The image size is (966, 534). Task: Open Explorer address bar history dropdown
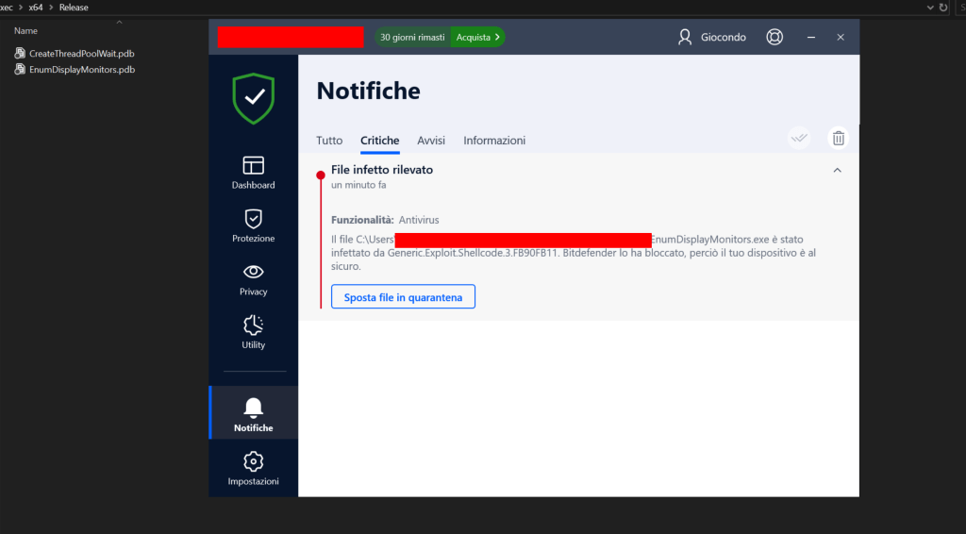[x=929, y=8]
